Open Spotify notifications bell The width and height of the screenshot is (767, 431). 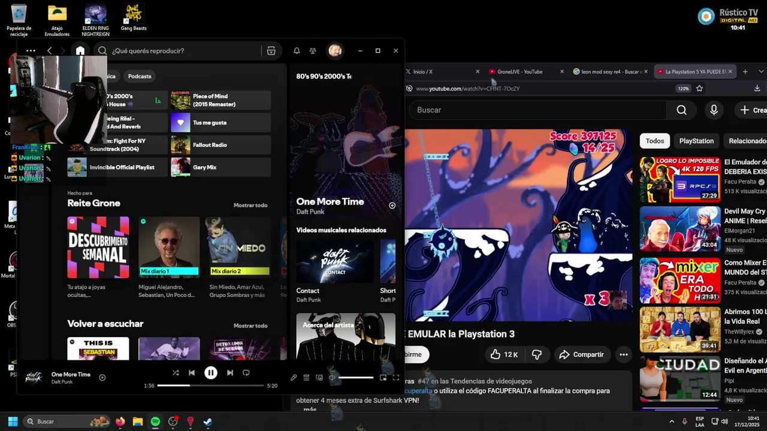click(x=297, y=51)
